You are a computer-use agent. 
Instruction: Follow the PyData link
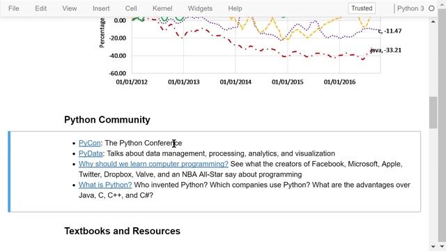91,153
